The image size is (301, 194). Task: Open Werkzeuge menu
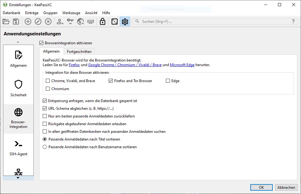point(71,13)
